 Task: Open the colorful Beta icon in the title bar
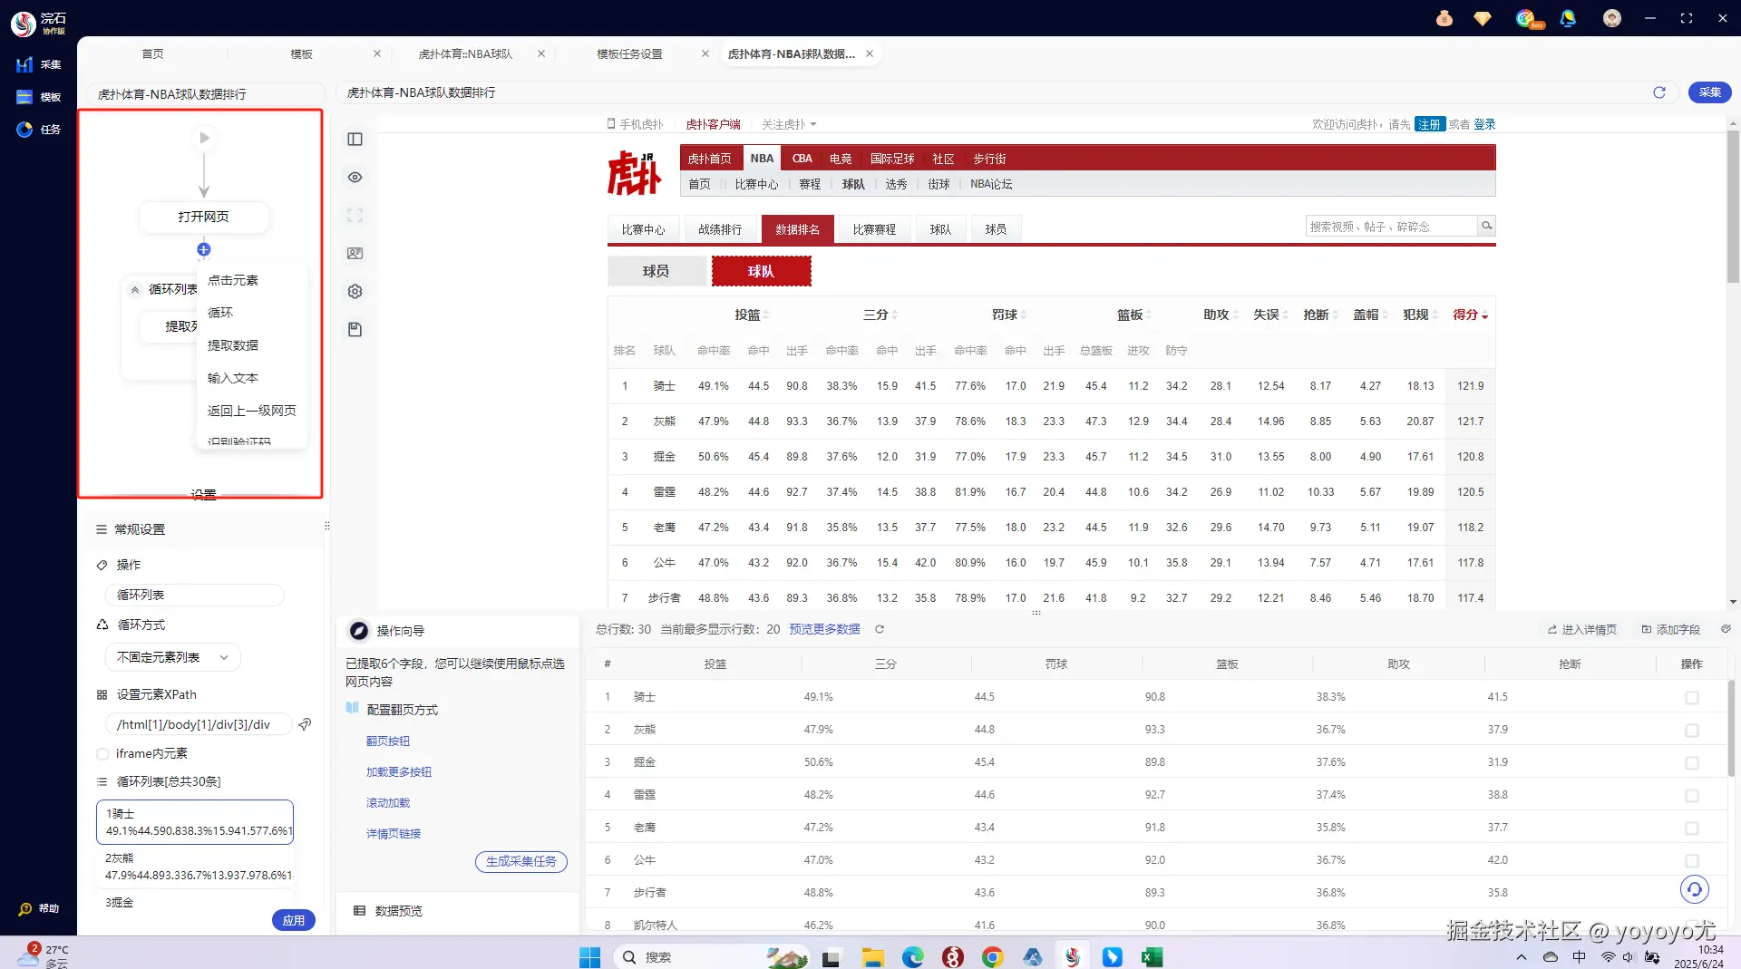coord(1528,18)
